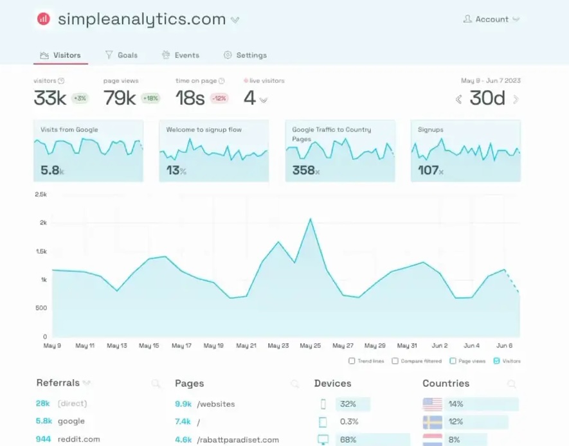Click the 79k page views value
The width and height of the screenshot is (569, 446).
pos(120,98)
